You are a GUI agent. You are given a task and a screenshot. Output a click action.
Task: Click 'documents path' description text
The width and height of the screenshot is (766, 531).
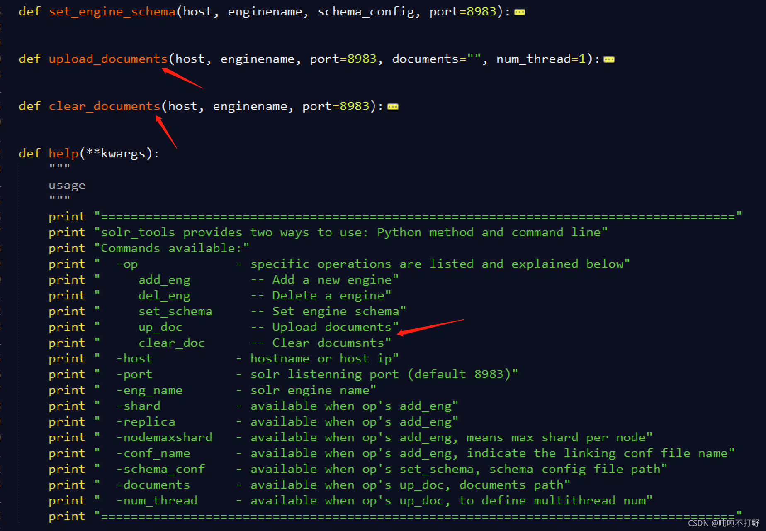pyautogui.click(x=511, y=485)
